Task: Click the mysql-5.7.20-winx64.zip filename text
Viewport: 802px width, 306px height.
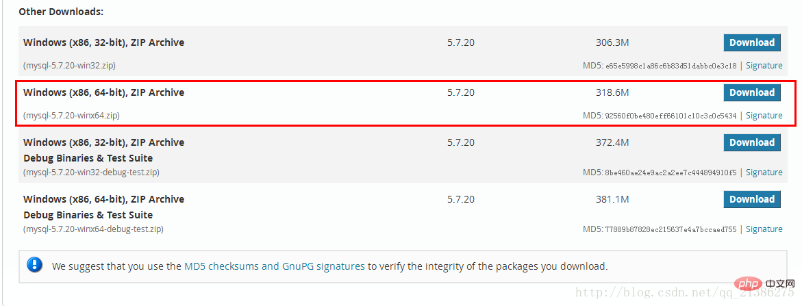Action: tap(71, 116)
